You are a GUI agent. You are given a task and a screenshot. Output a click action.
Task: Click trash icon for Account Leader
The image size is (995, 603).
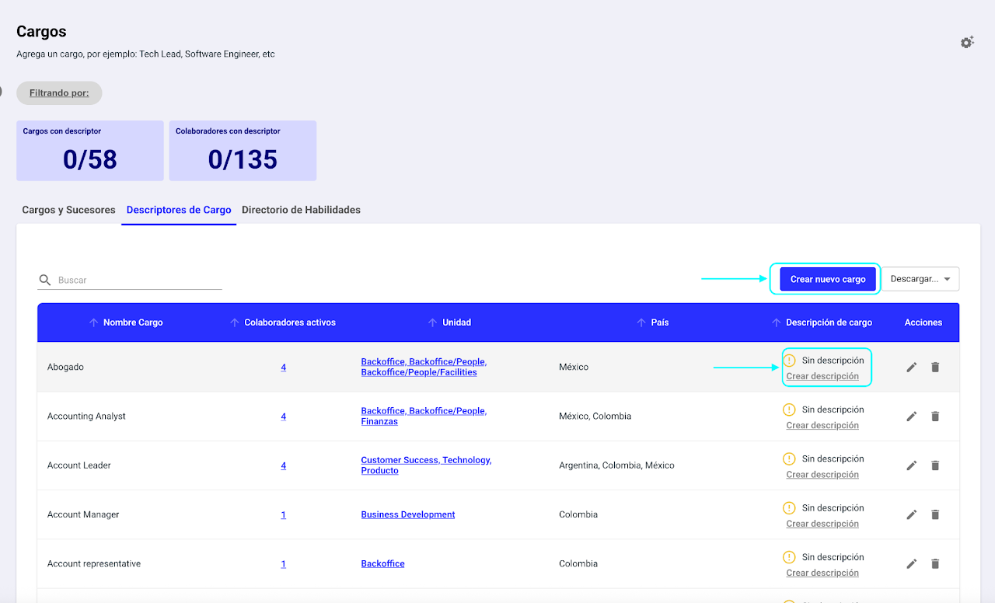pos(935,465)
